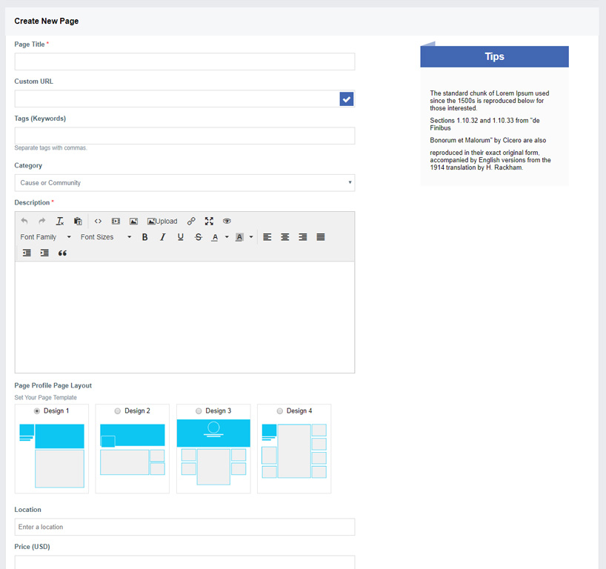Toggle strikethrough text formatting
The image size is (606, 569).
[198, 237]
